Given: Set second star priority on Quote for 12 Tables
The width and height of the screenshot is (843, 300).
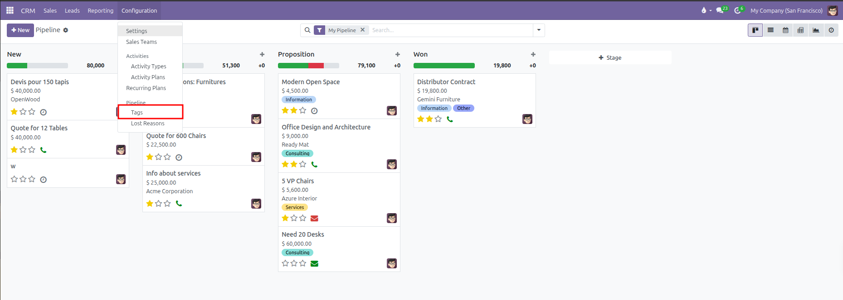Looking at the screenshot, I should tap(23, 150).
